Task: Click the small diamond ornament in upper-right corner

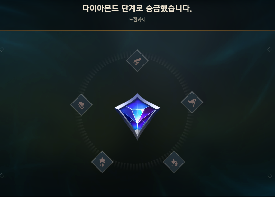Action: click(x=270, y=49)
